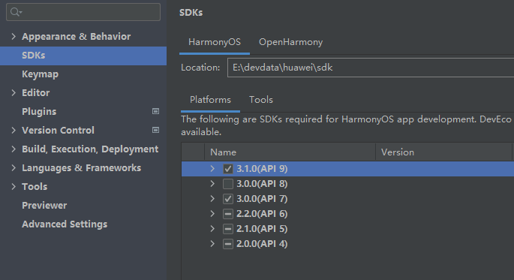Screen dimensions: 514x280
Task: Click the Name column header
Action: [290, 152]
